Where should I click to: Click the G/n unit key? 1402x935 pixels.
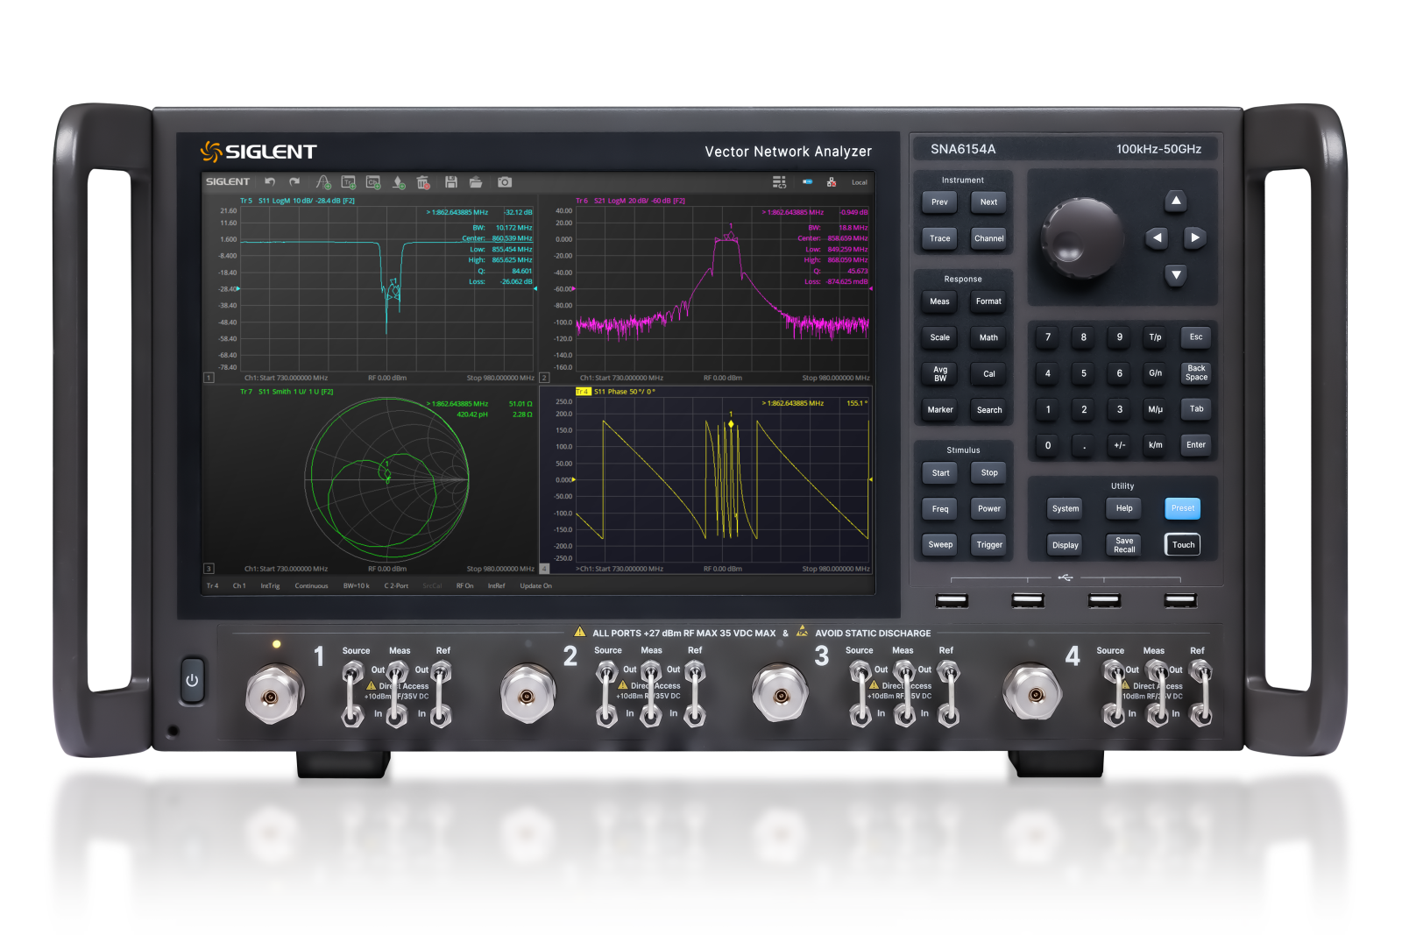pyautogui.click(x=1156, y=373)
